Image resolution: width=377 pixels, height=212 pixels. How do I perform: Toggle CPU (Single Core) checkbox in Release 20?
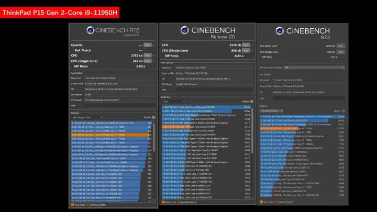point(252,50)
